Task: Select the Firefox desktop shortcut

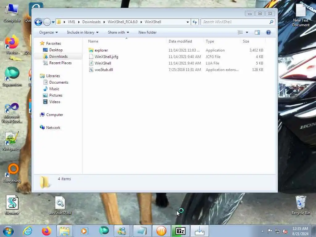Action: pos(12,44)
